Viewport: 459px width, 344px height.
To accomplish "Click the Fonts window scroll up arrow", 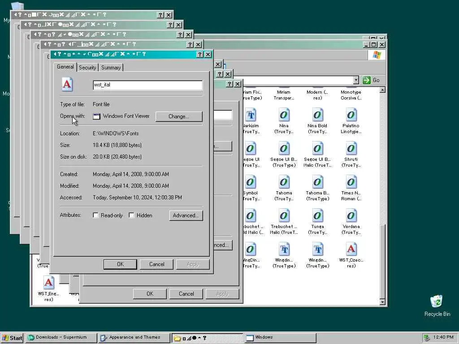I will (x=382, y=90).
